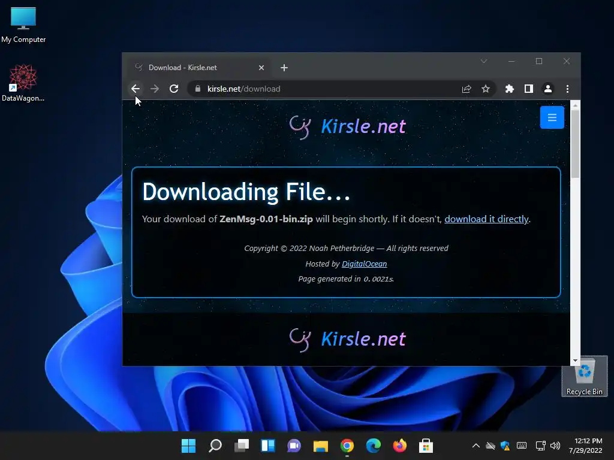
Task: Click the top Kirsle.net logo header
Action: tap(348, 126)
